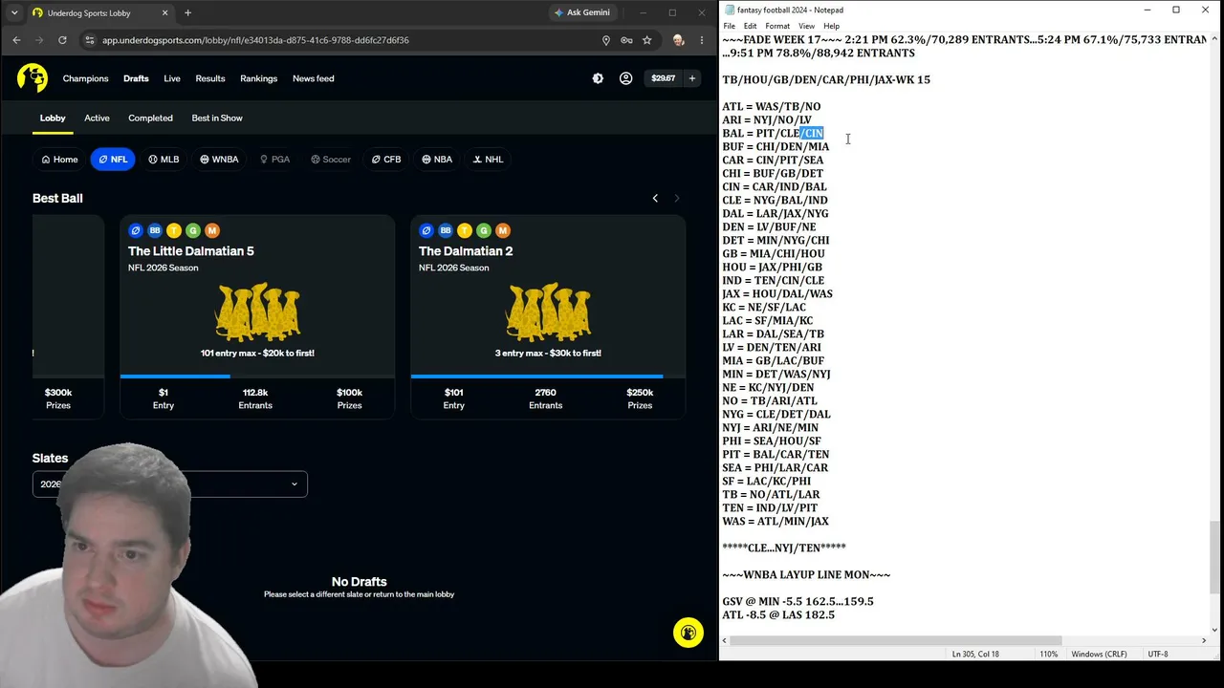Viewport: 1224px width, 688px height.
Task: Open the Notepad View menu
Action: coord(806,26)
